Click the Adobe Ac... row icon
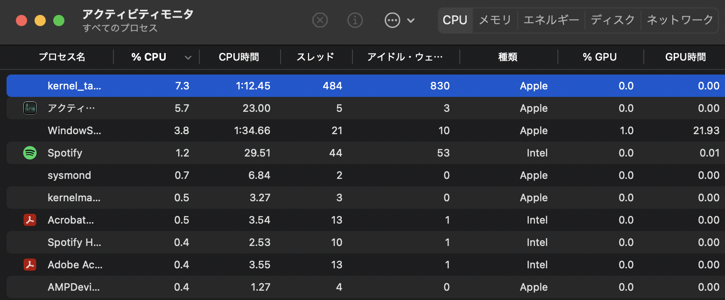 30,265
